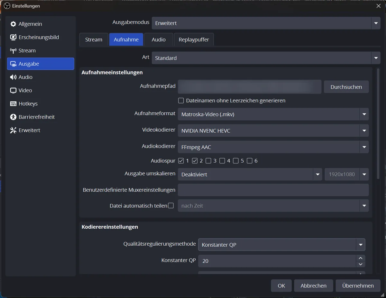Screen dimensions: 386x298
Task: Check Audiospur 5
Action: 236,161
